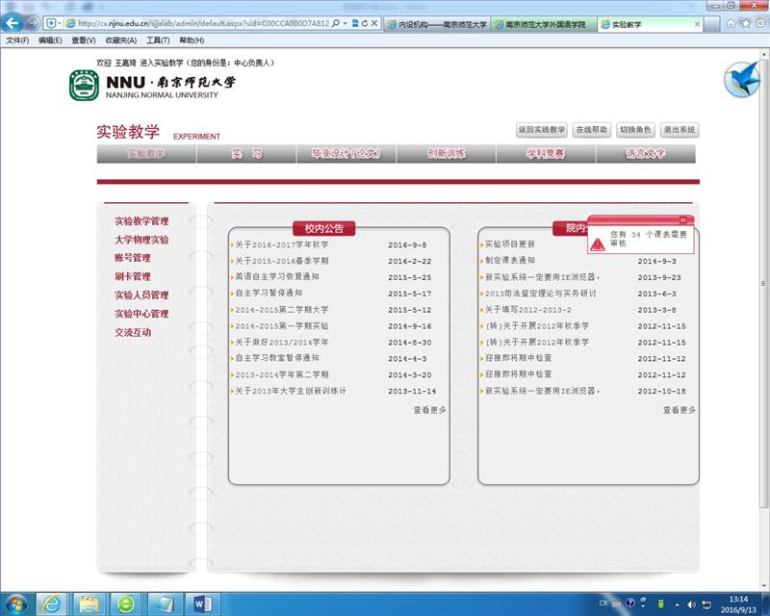Click the IE browser back arrow button

(13, 23)
